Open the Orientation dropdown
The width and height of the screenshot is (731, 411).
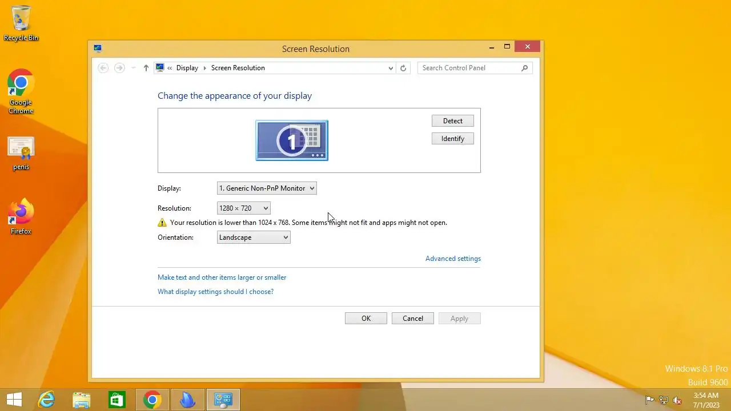click(x=254, y=237)
